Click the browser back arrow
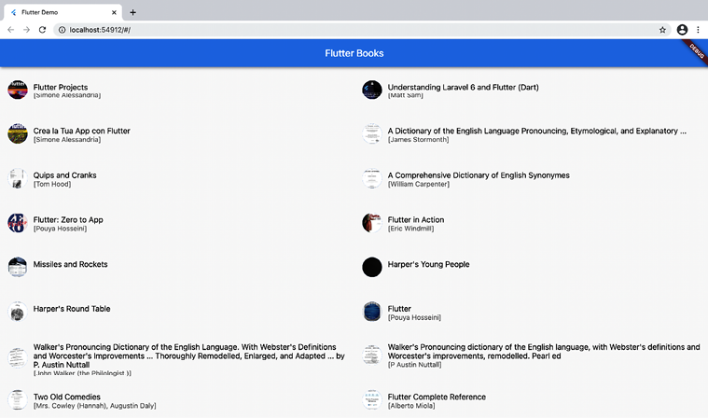The image size is (708, 418). pos(11,30)
